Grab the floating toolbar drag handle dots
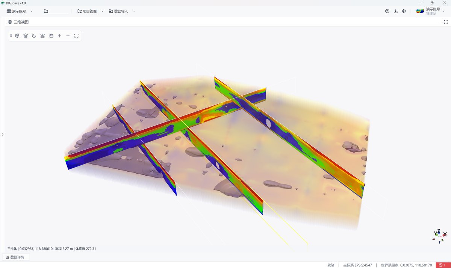 (11, 36)
